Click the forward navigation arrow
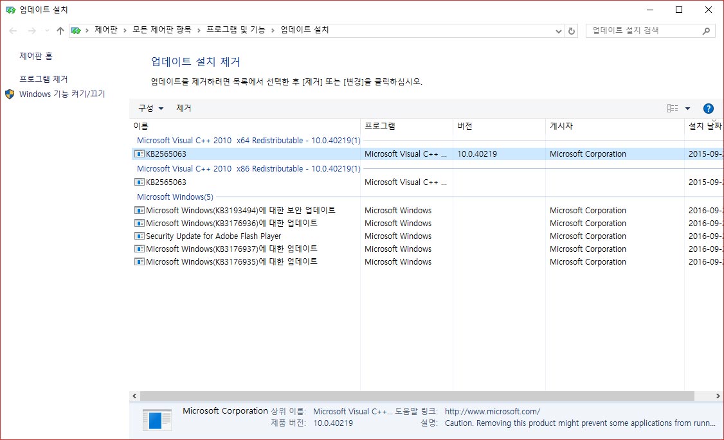Screen dimensions: 724x440 tap(32, 31)
